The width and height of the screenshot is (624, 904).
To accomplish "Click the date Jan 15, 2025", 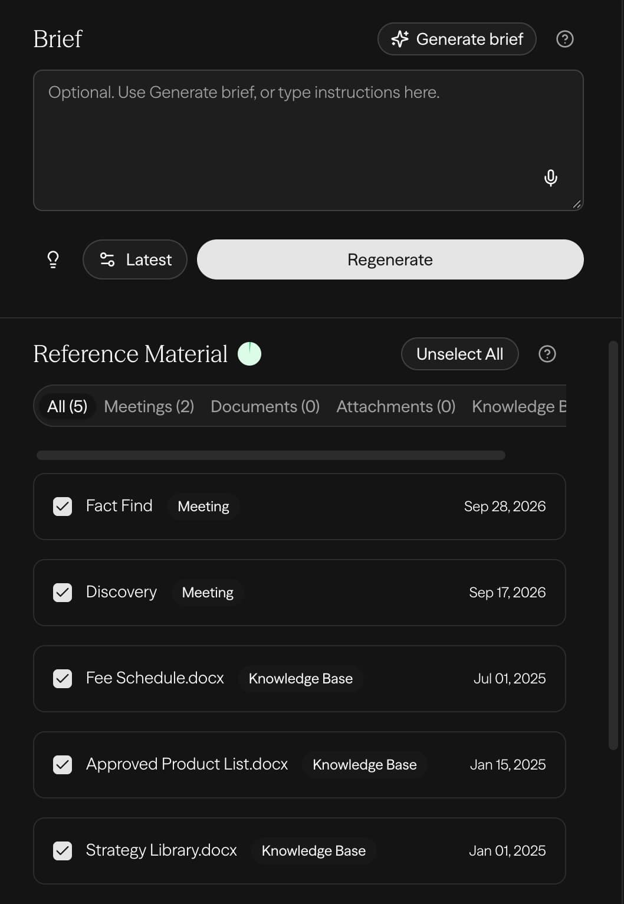I will pyautogui.click(x=508, y=765).
